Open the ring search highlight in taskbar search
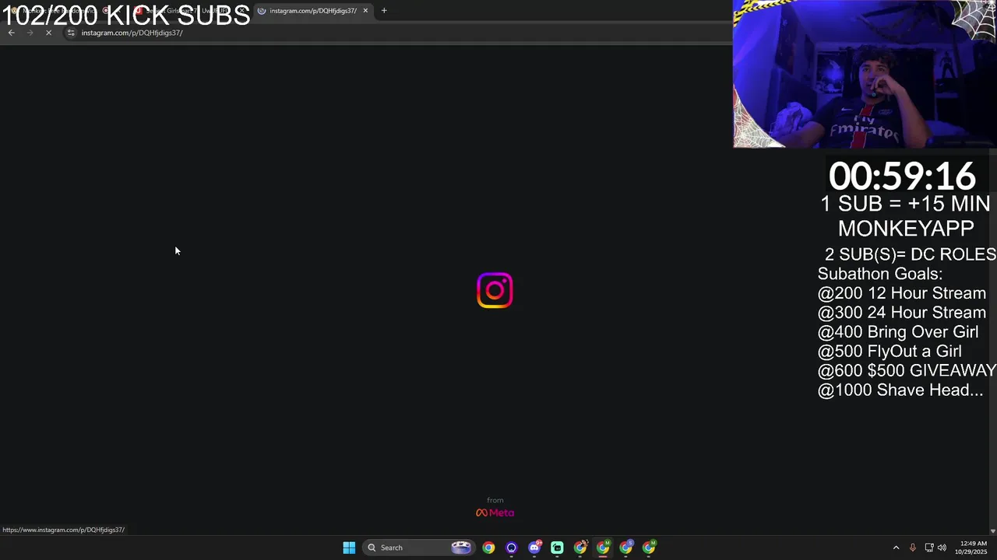 pos(461,548)
